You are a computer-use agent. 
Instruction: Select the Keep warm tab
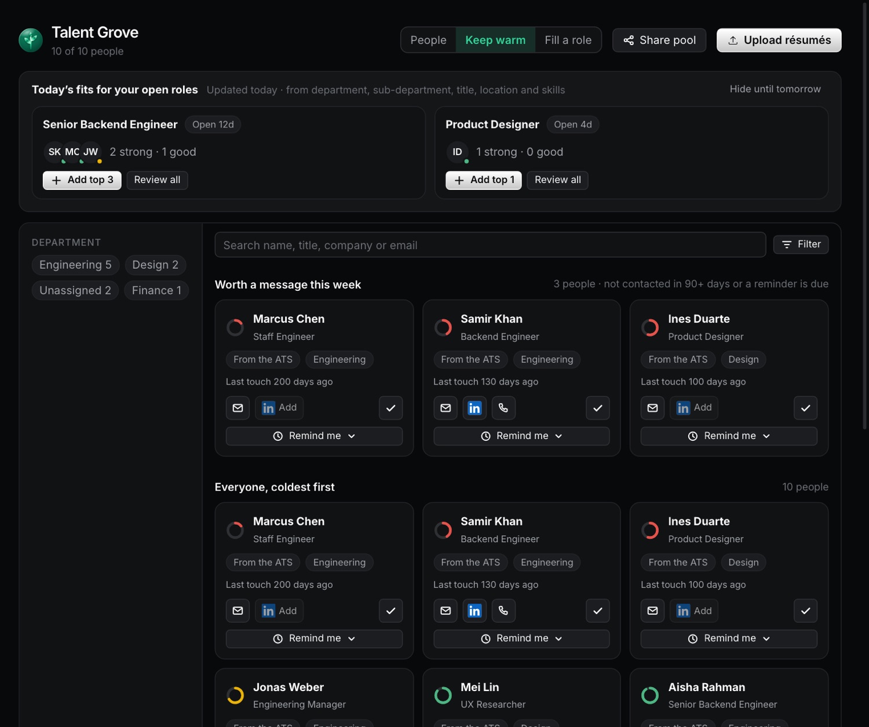tap(495, 40)
